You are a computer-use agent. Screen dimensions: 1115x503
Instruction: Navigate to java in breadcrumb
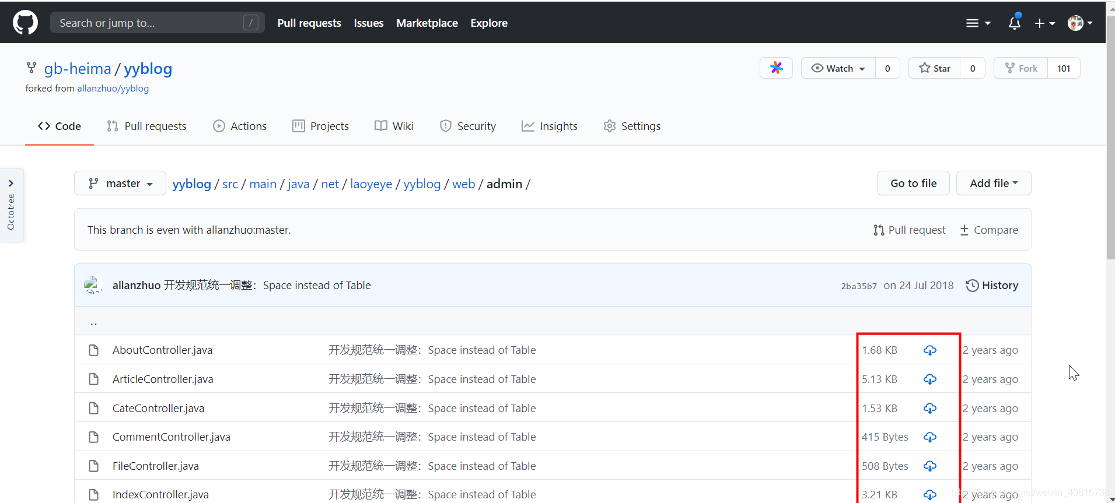coord(299,184)
